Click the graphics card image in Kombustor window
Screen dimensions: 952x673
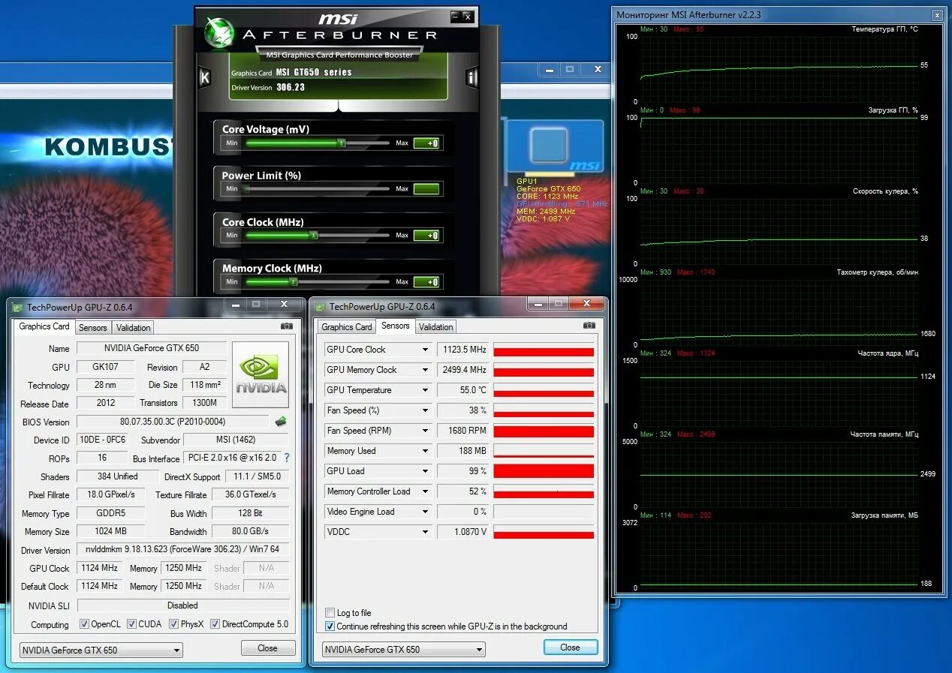(555, 147)
